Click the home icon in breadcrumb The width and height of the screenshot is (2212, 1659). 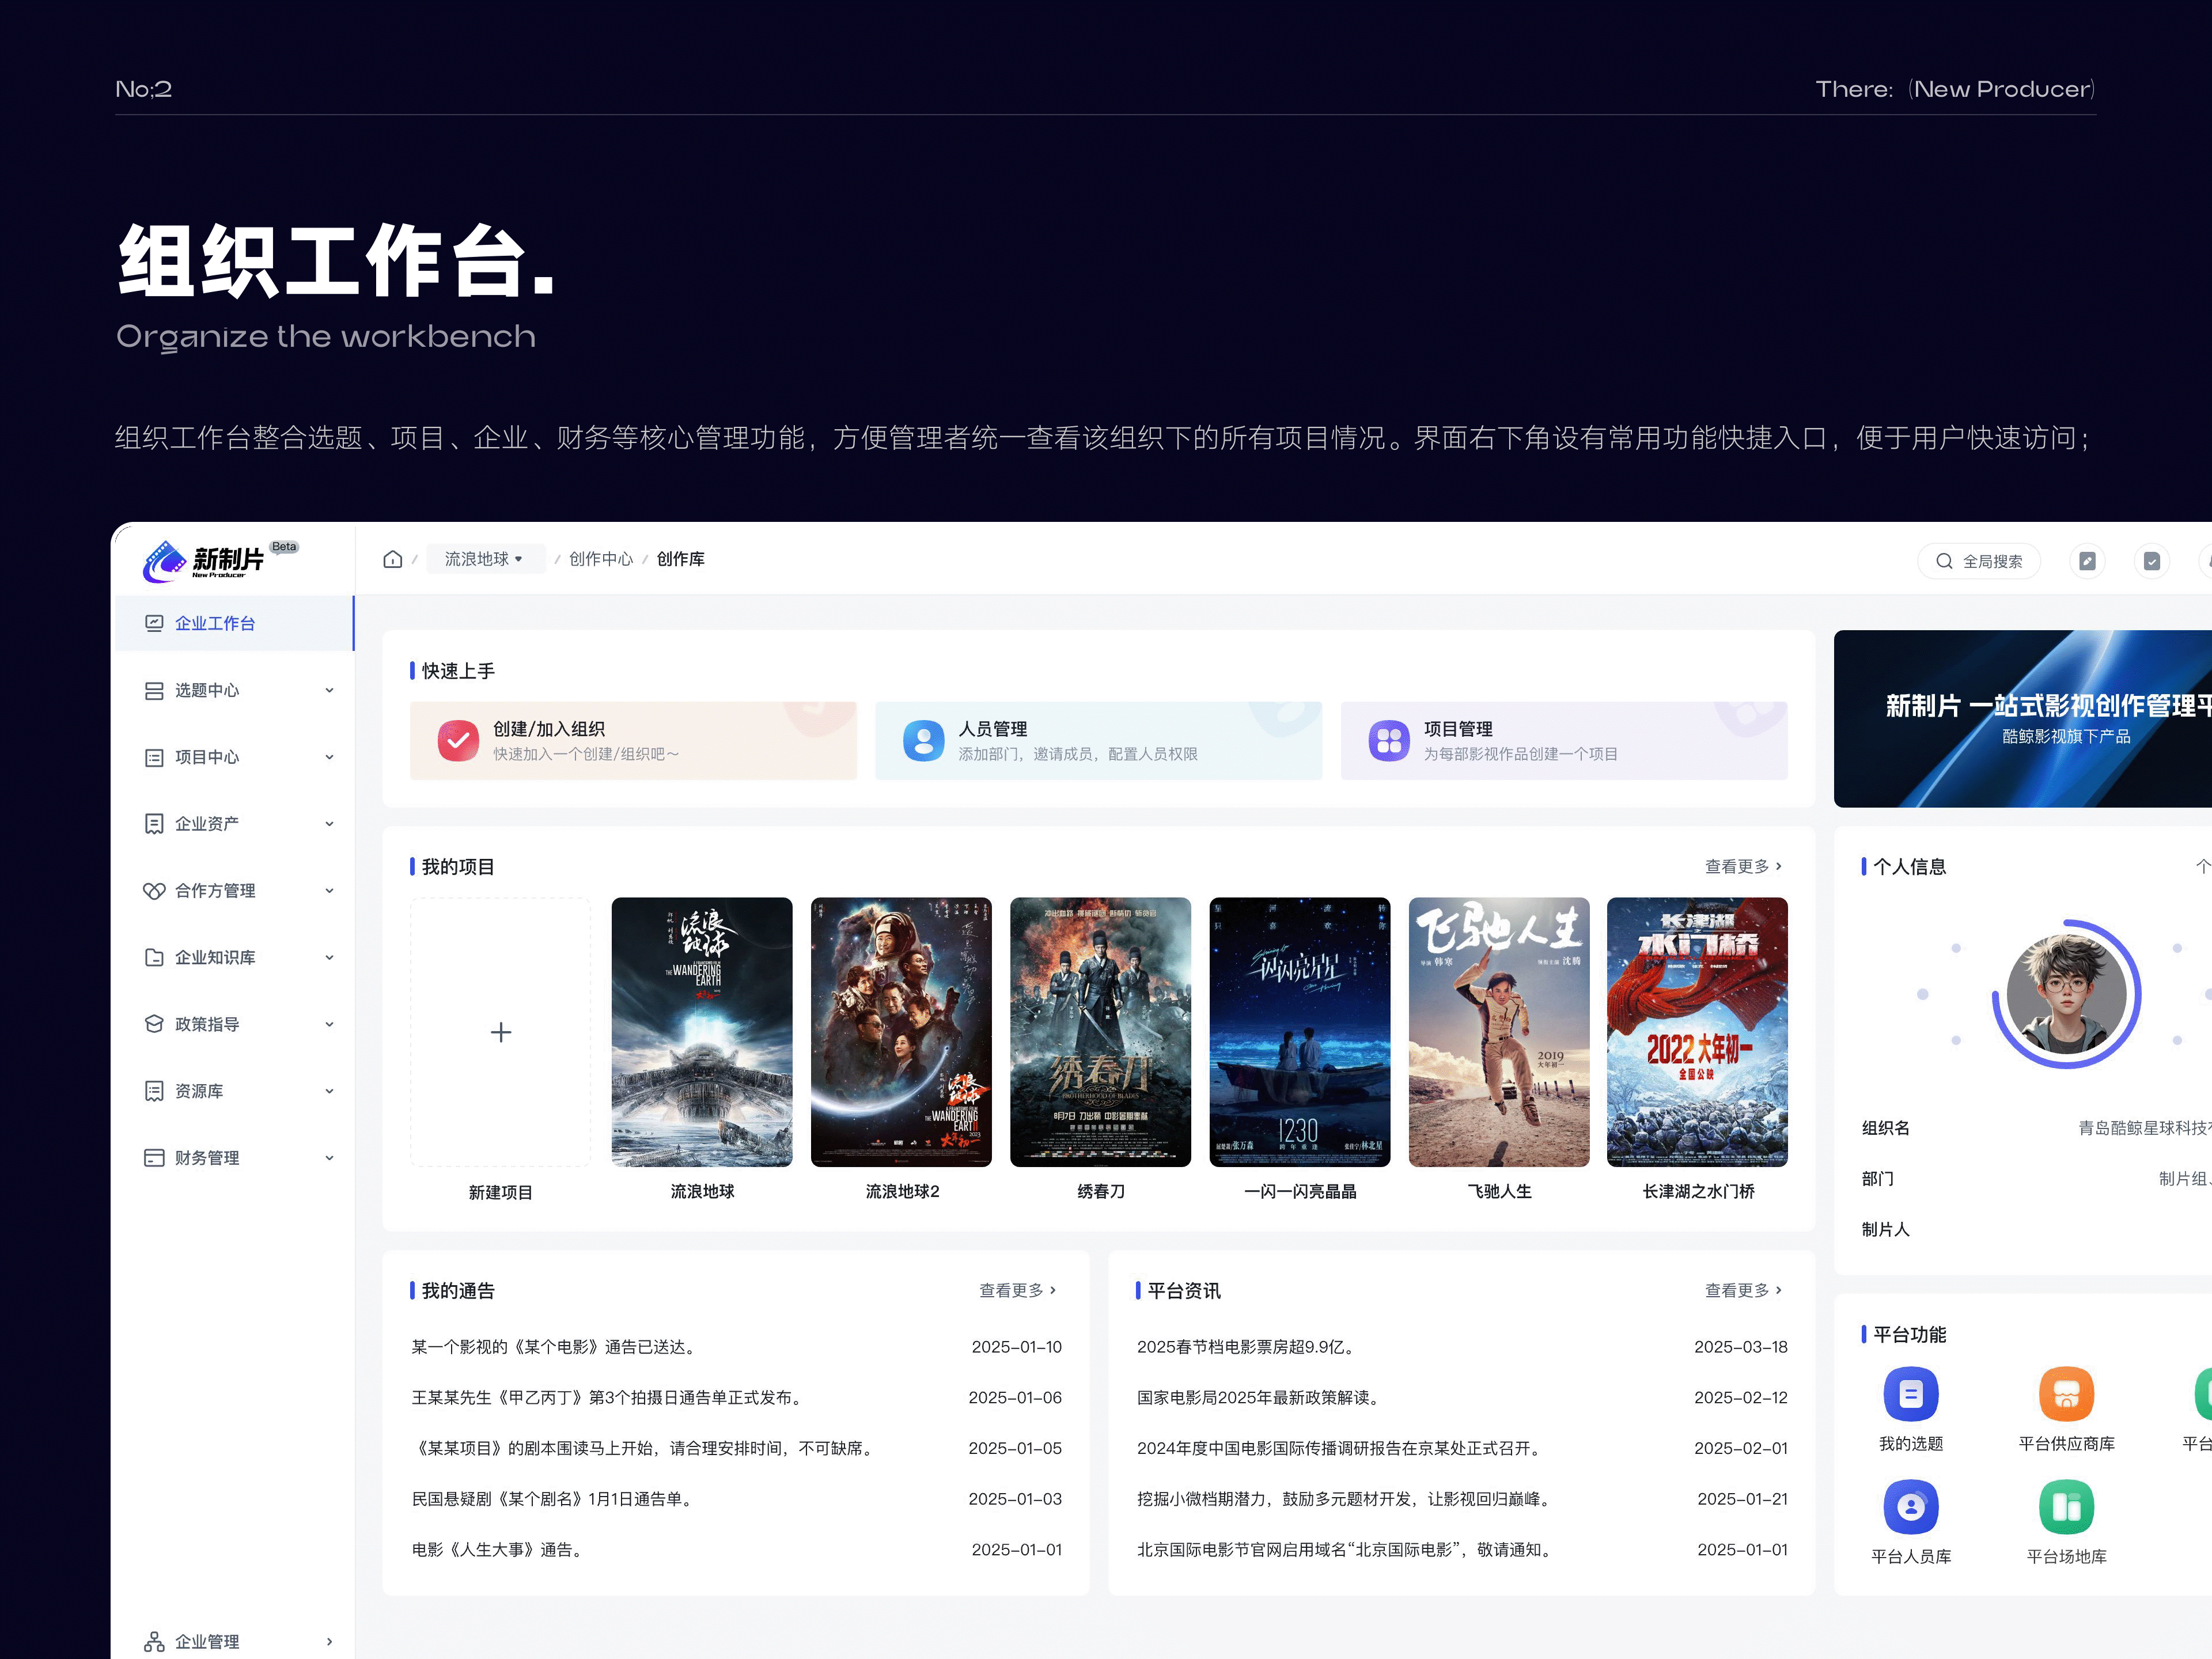(x=393, y=559)
